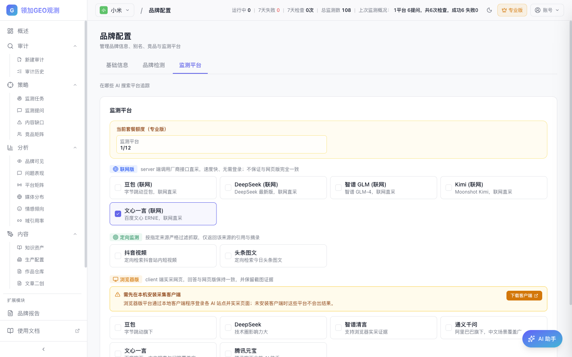Viewport: 572px width, 357px height.
Task: Click the 领加GEO观测 logo icon
Action: coord(12,10)
